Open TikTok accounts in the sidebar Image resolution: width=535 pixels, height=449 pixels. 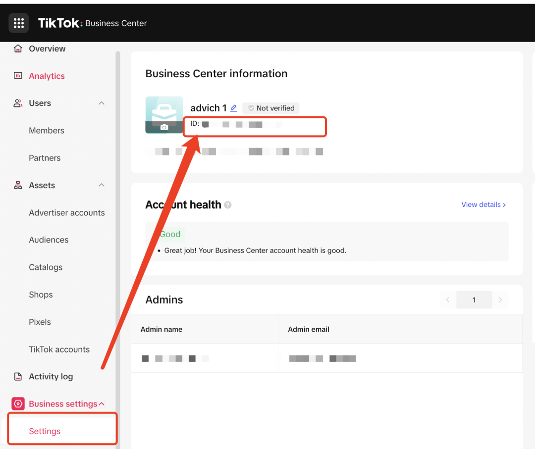click(59, 349)
